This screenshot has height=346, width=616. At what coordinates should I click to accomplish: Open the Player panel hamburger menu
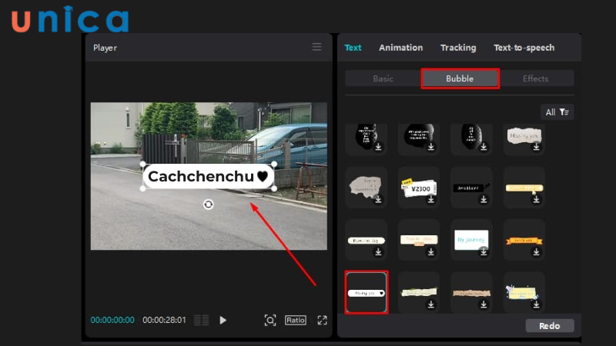[x=316, y=47]
